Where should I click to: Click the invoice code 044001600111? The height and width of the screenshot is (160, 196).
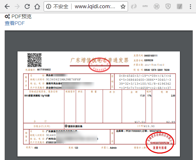click(x=151, y=56)
